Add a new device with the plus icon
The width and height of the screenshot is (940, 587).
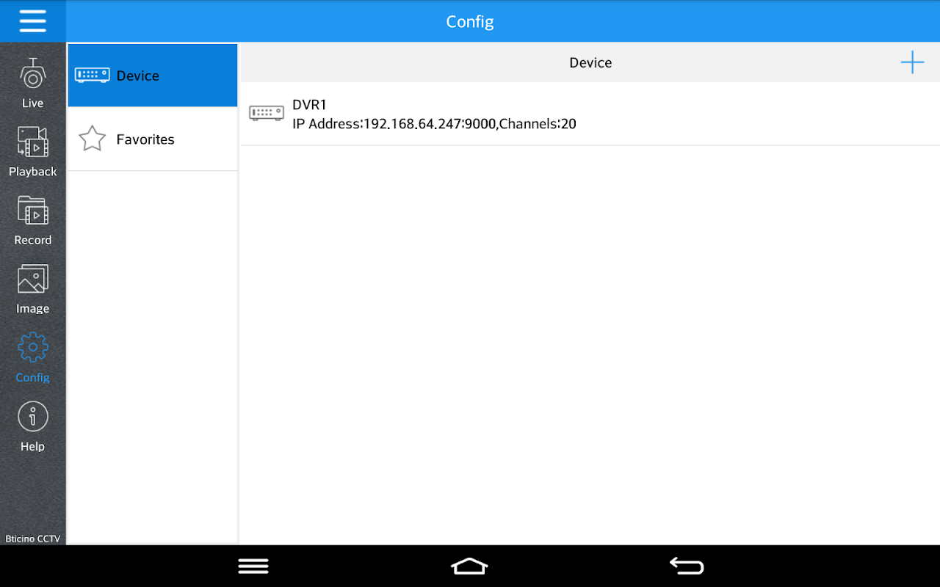point(912,62)
